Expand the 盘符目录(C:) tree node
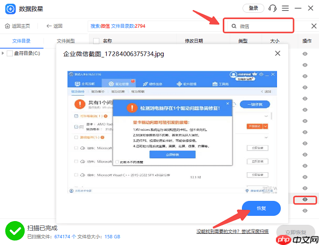Viewport: 319px width, 245px height. click(3, 53)
